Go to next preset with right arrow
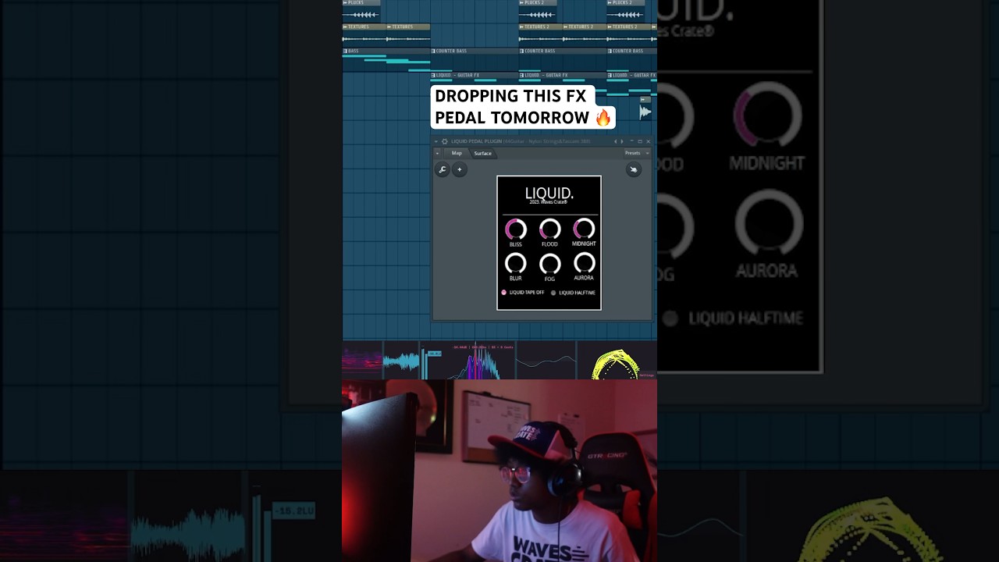 click(x=622, y=141)
